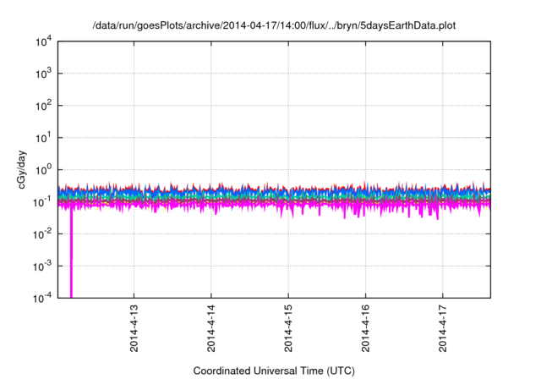
Task: Select the 10^-1 y-axis tick label
Action: [x=43, y=202]
